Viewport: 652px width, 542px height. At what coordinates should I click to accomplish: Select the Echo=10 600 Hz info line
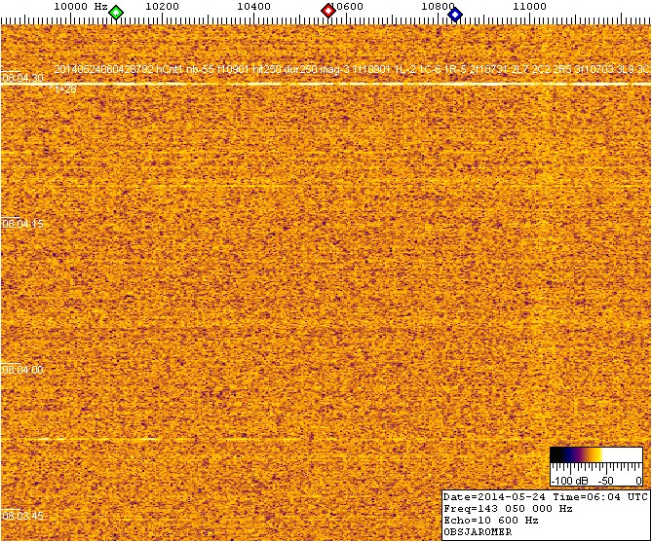click(487, 520)
